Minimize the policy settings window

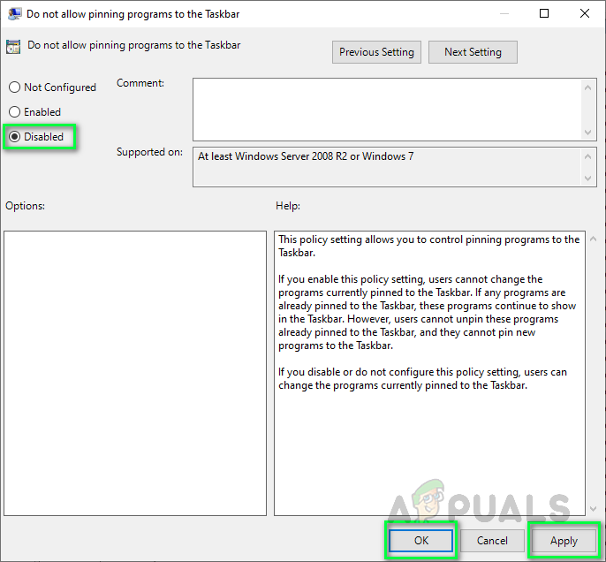[504, 14]
